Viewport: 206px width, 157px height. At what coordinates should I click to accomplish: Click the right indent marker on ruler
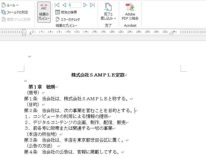tap(171, 33)
